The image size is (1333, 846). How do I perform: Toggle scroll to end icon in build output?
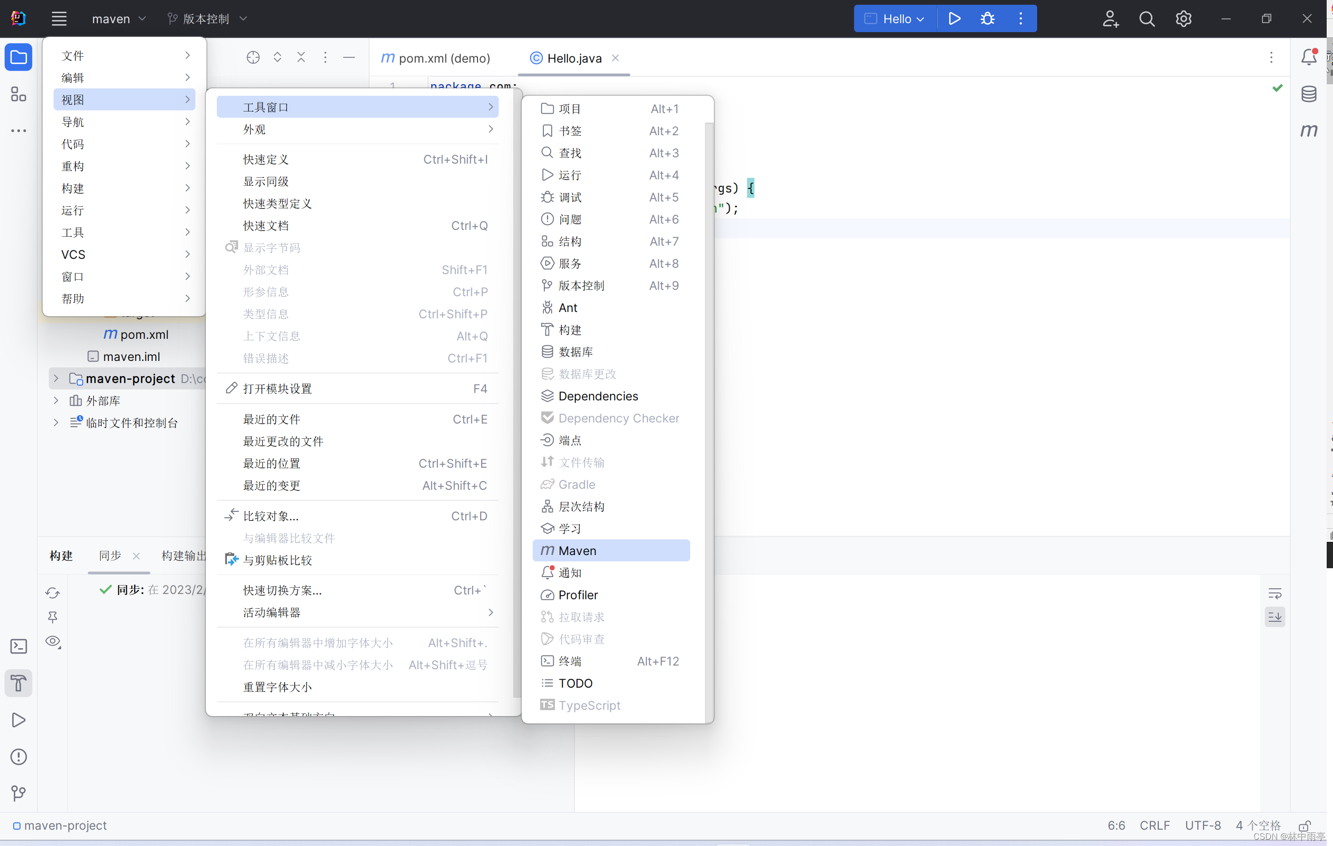point(1275,617)
